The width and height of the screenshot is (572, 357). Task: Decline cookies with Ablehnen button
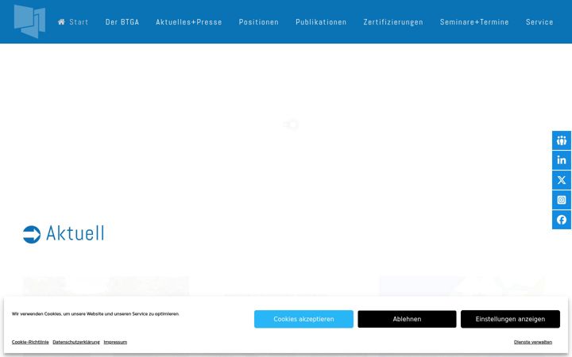point(407,319)
